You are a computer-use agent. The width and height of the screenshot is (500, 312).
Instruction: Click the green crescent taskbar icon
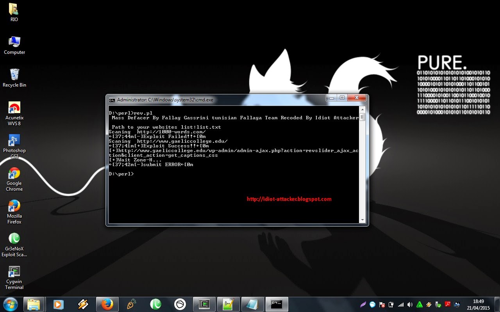[x=156, y=304]
